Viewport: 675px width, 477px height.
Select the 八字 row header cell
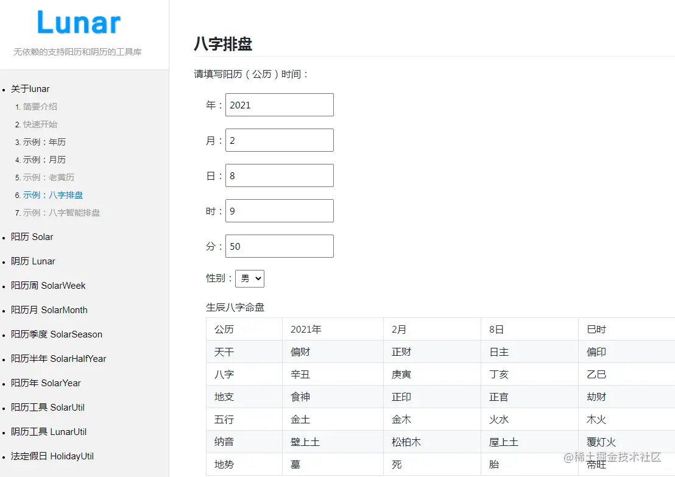coord(244,374)
